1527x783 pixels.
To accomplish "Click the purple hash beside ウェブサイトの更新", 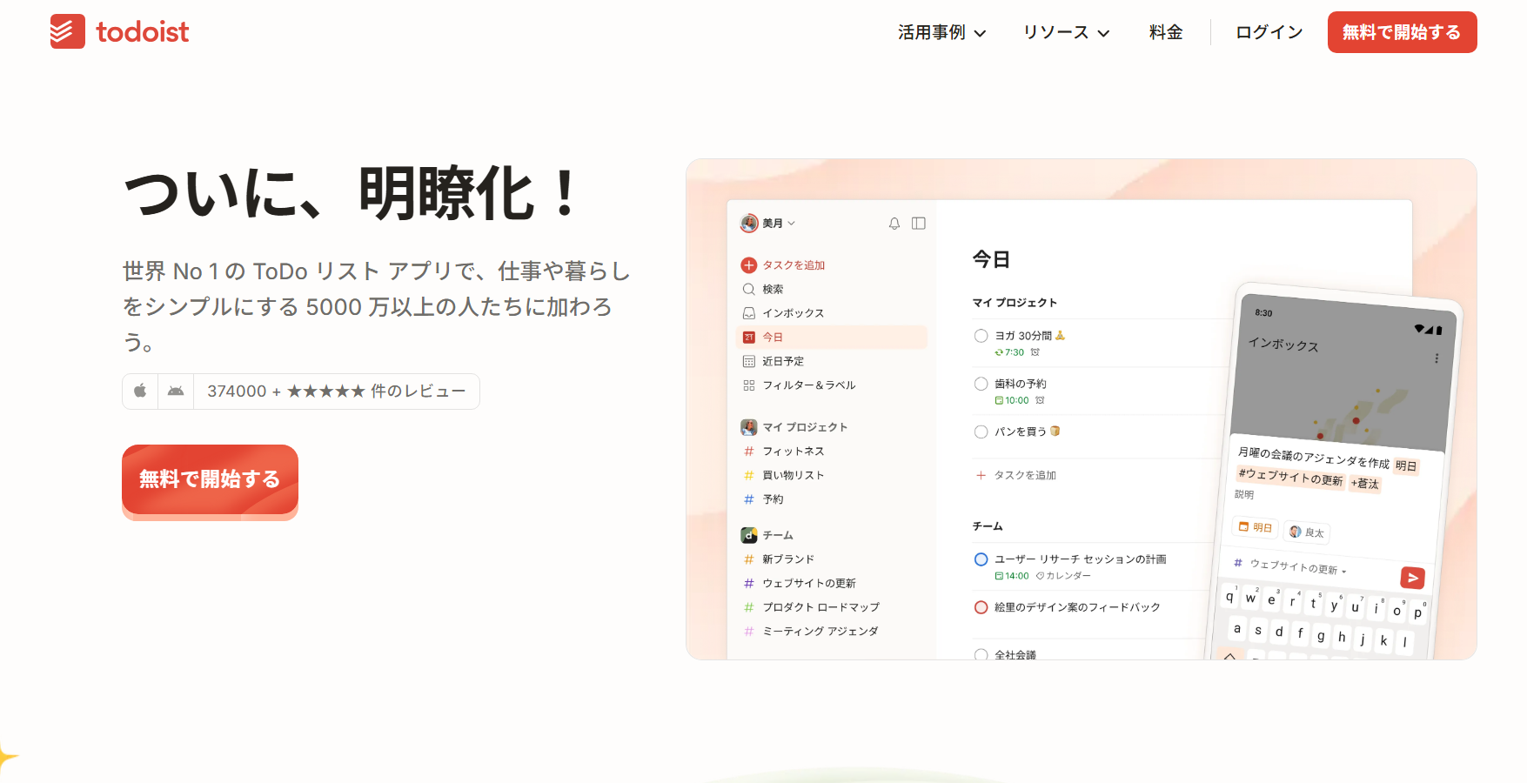I will pyautogui.click(x=748, y=583).
